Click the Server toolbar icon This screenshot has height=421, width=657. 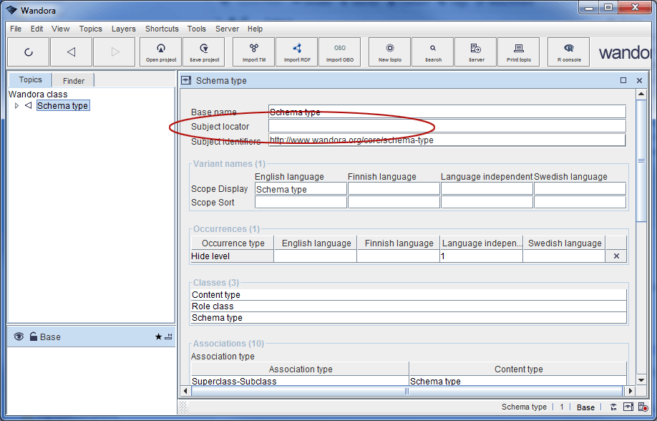(x=476, y=52)
